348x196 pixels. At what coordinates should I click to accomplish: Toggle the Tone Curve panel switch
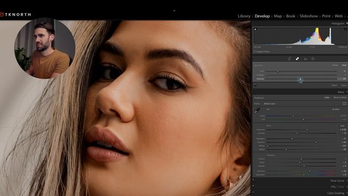click(x=253, y=180)
